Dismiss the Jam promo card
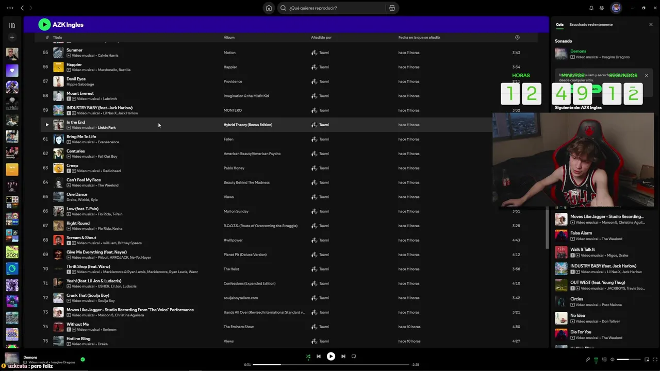 pyautogui.click(x=646, y=76)
